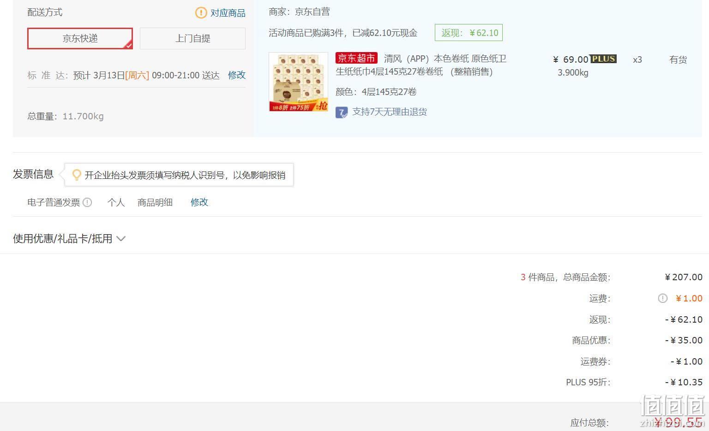The image size is (709, 431).
Task: Click the 总商品金额 value ¥207.00
Action: (x=684, y=277)
